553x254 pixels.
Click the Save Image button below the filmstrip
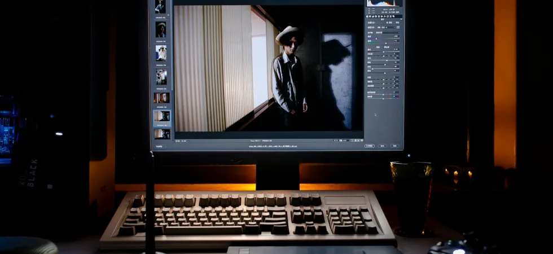pos(160,146)
